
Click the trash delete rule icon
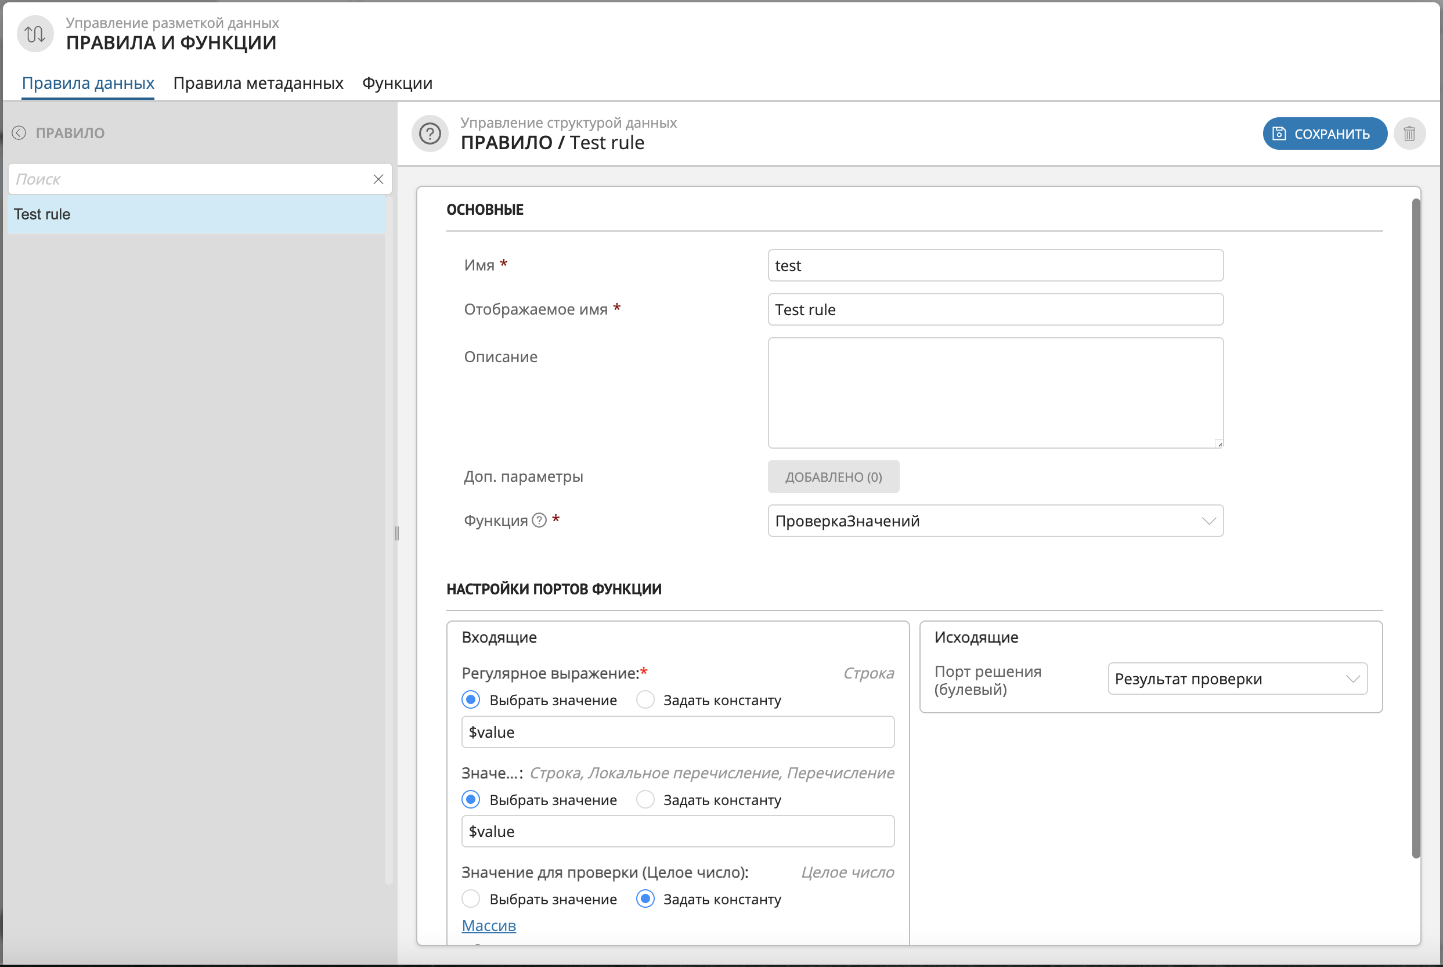[1409, 134]
